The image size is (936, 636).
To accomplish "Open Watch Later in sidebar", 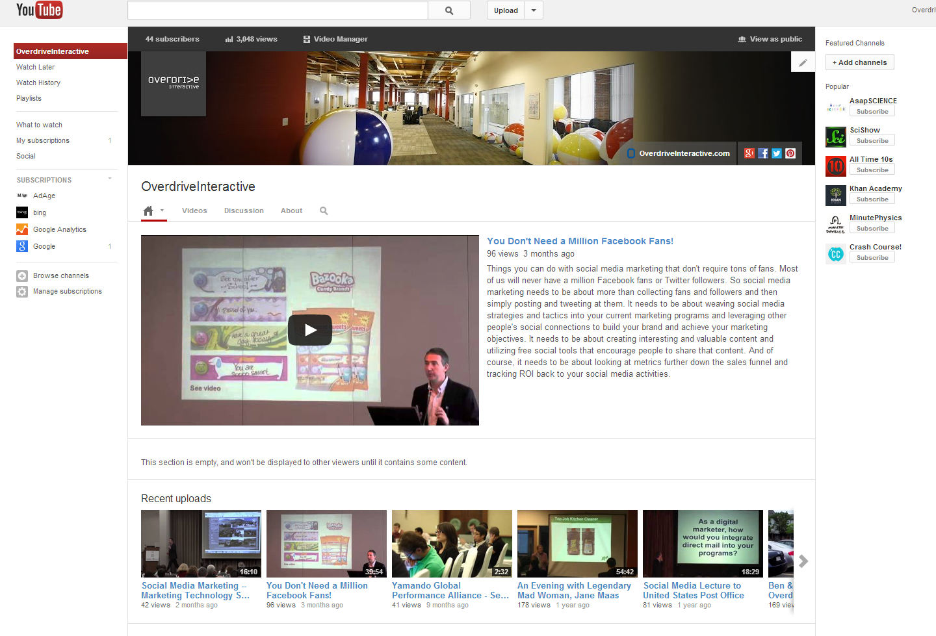I will click(35, 67).
